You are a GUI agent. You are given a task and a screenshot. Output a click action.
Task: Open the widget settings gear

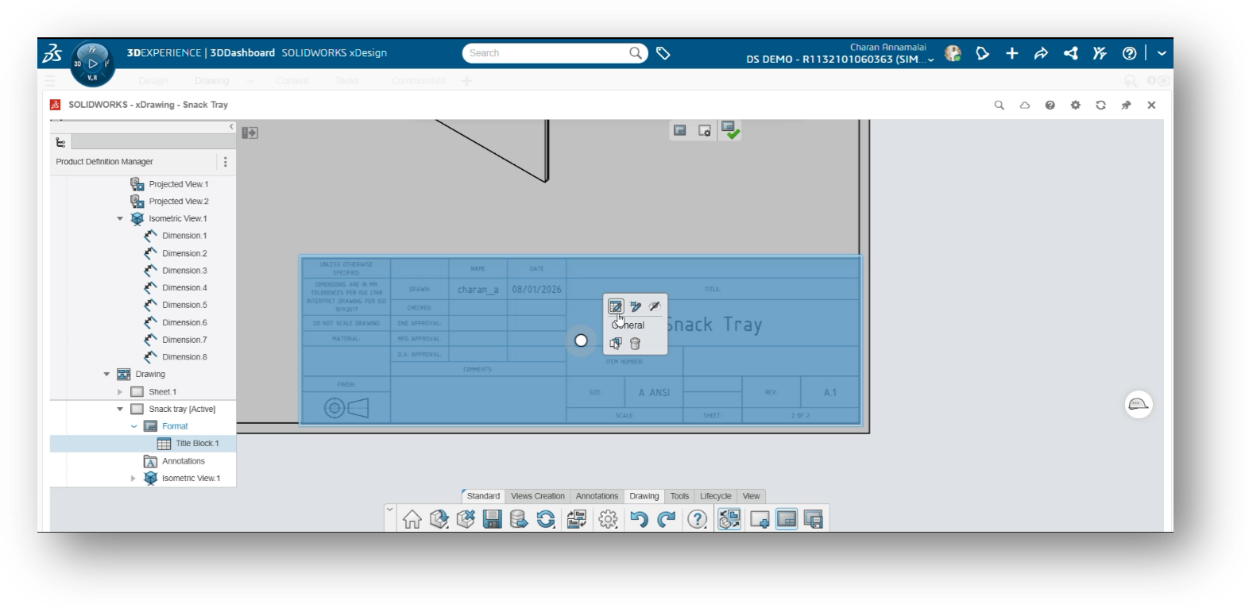click(x=1075, y=105)
